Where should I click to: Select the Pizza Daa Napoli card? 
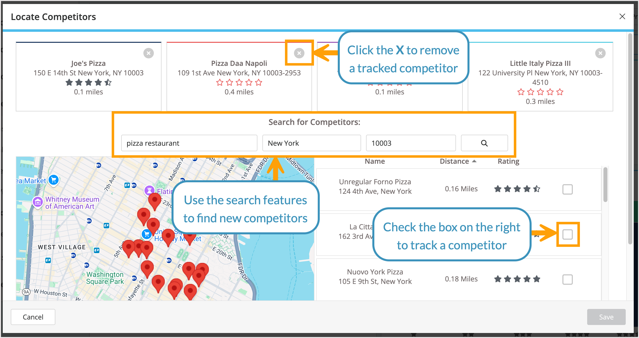click(x=239, y=75)
